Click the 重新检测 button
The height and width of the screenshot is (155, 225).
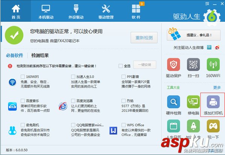[144, 38]
